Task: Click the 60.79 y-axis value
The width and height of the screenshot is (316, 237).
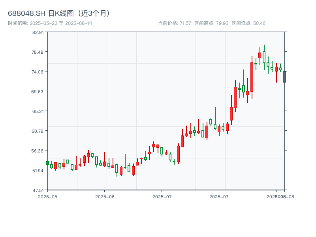Action: (38, 131)
